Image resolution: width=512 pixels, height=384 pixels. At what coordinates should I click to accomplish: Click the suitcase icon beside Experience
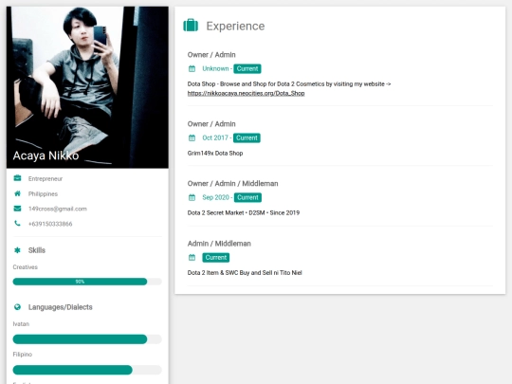point(191,26)
